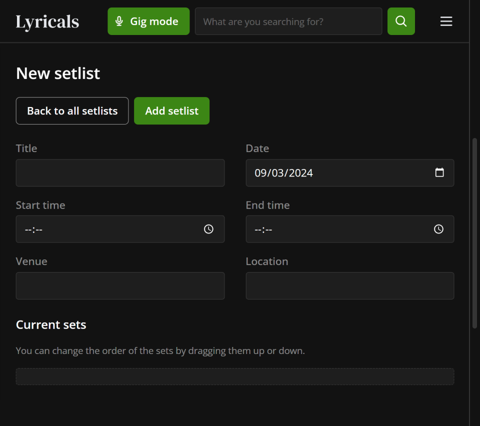Screen dimensions: 480x426
Task: Click the hours placeholder in the Start time field
Action: click(x=28, y=229)
